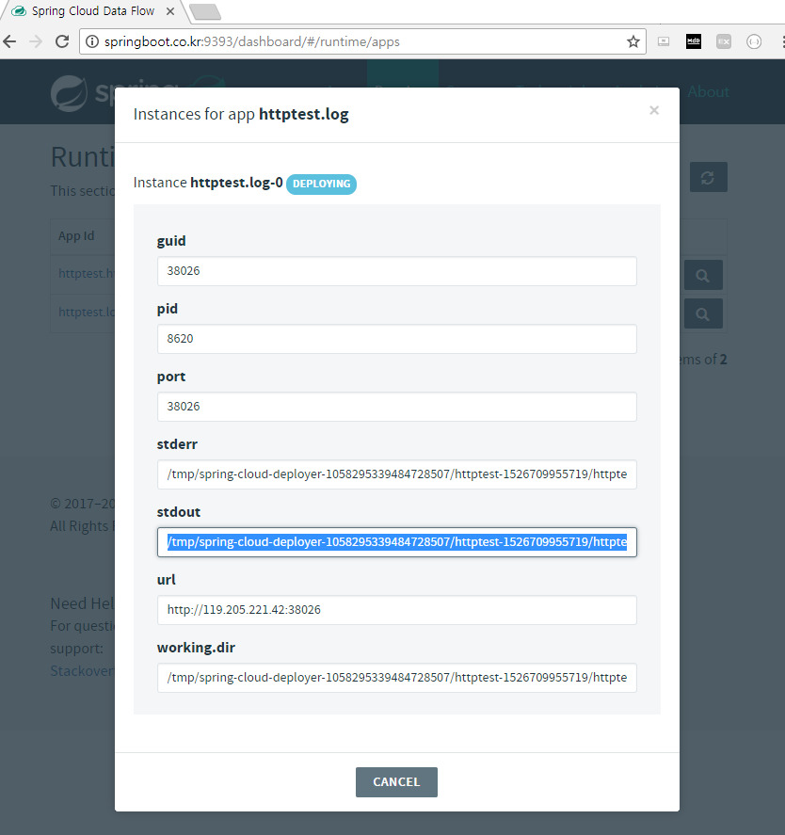Click the url field showing 119.205.221.42:38026
This screenshot has height=835, width=785.
point(396,610)
